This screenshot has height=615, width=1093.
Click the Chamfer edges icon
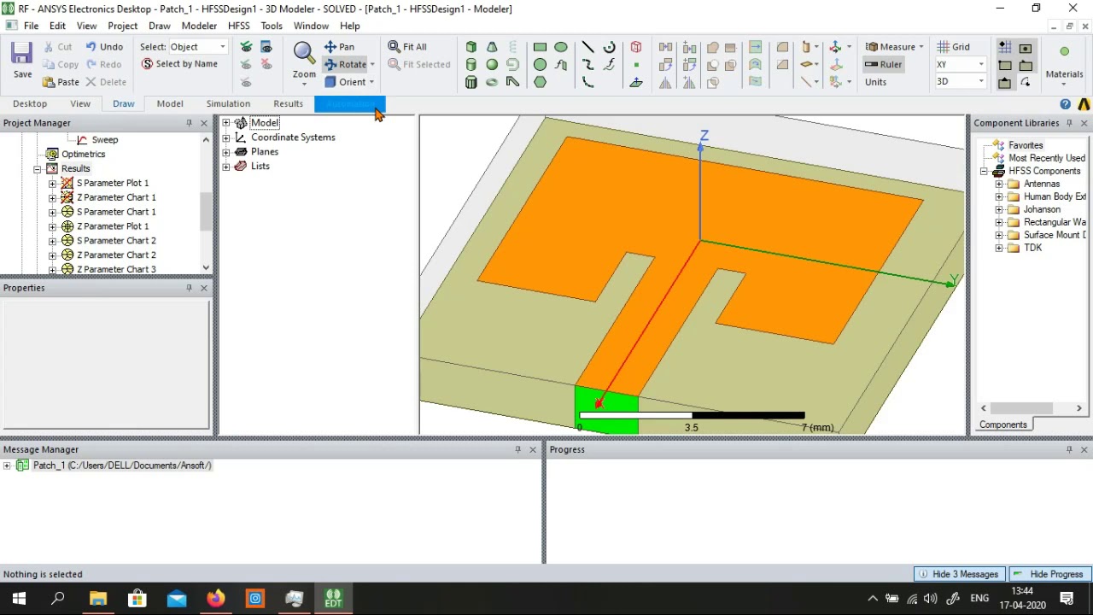[782, 64]
